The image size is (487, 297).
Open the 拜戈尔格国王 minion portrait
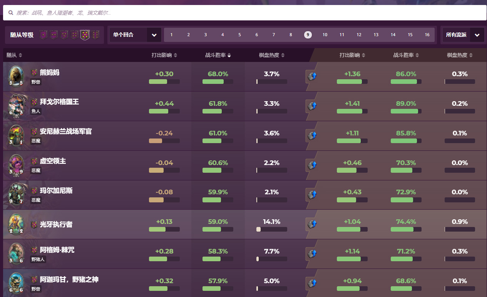coord(16,105)
